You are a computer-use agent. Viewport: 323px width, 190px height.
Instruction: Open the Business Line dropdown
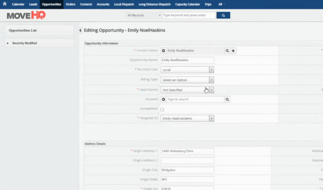point(211,70)
